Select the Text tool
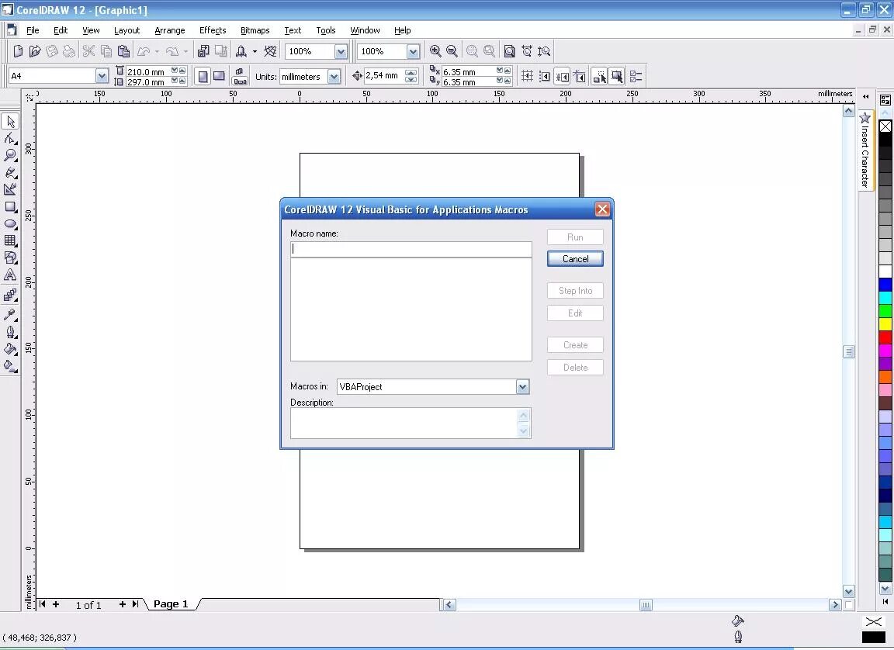The image size is (894, 650). coord(10,275)
